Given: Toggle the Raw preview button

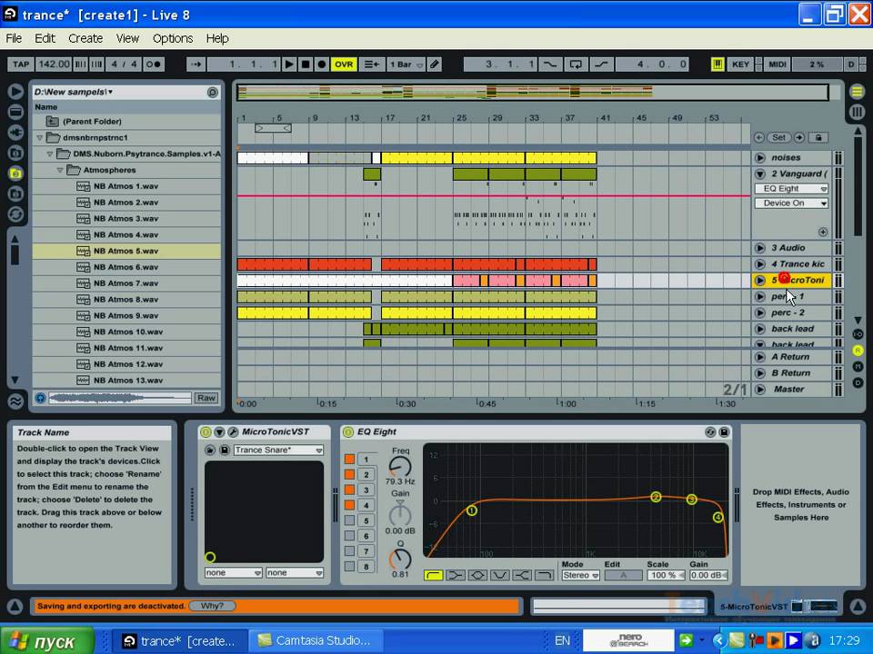Looking at the screenshot, I should pyautogui.click(x=206, y=398).
